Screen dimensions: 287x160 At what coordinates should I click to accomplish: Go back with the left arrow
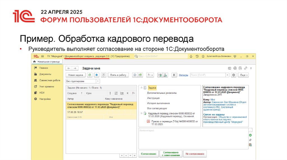[x=69, y=68]
